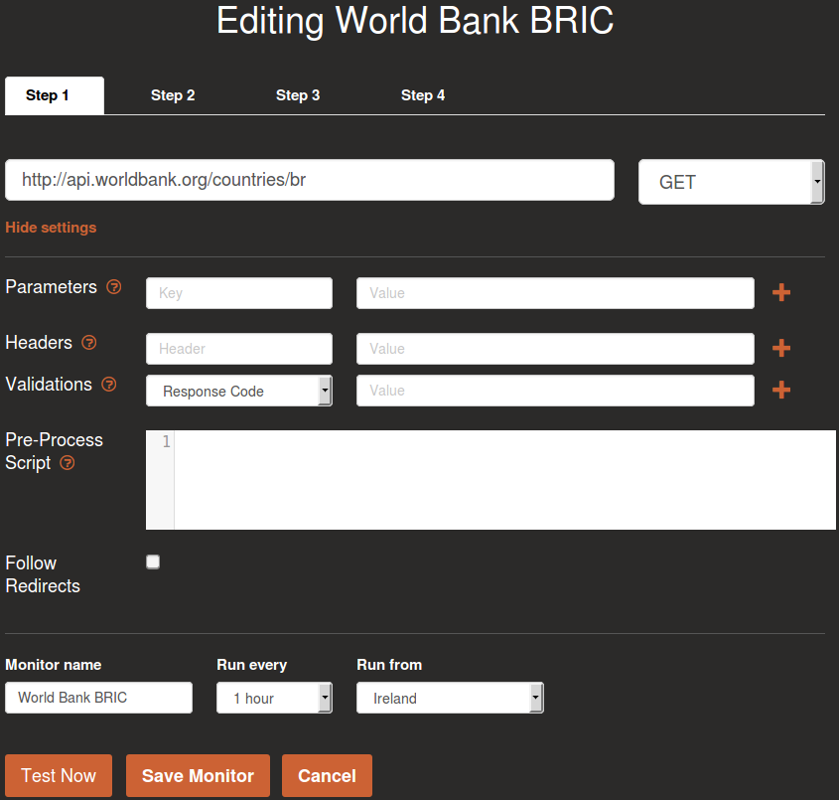Click the Save Monitor button
The width and height of the screenshot is (839, 800).
point(198,776)
